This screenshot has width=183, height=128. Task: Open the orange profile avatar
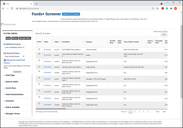click(x=175, y=9)
